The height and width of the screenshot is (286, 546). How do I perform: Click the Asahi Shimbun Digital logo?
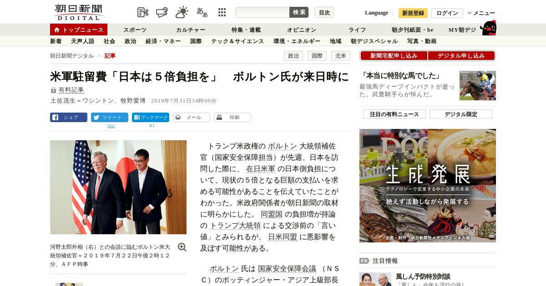tap(78, 12)
